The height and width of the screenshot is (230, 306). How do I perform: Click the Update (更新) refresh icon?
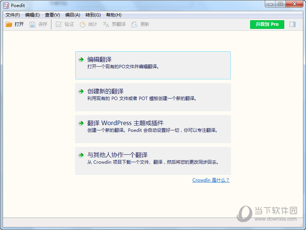(x=134, y=24)
